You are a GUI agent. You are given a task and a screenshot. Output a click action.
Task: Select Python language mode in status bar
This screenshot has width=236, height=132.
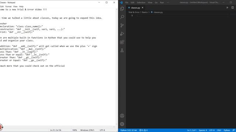tap(227, 130)
